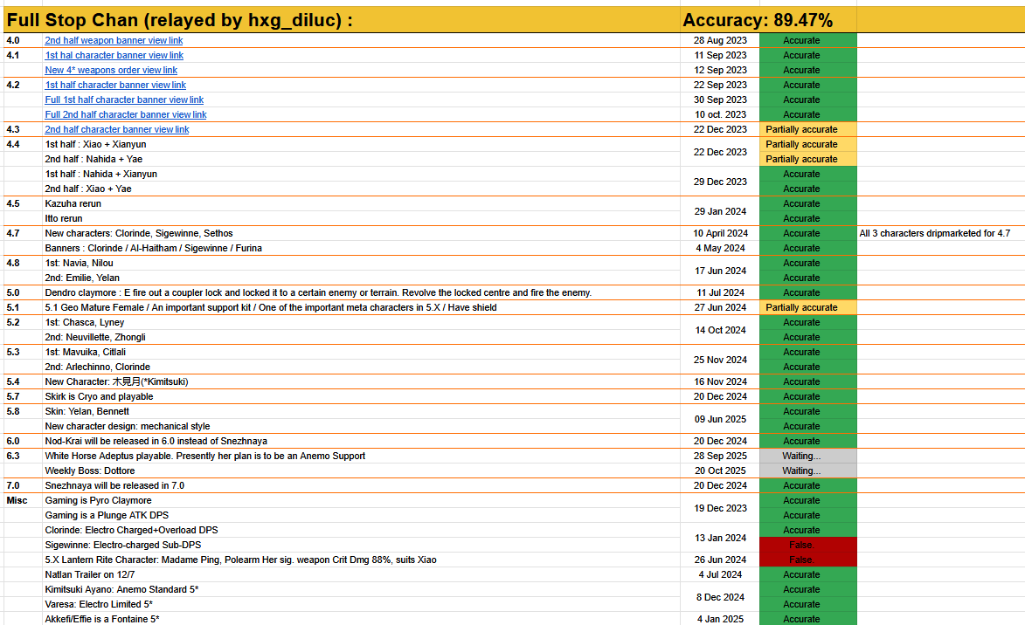1025x625 pixels.
Task: Select Akkefi/Effie is a Fontaine 5* cell
Action: pyautogui.click(x=361, y=619)
